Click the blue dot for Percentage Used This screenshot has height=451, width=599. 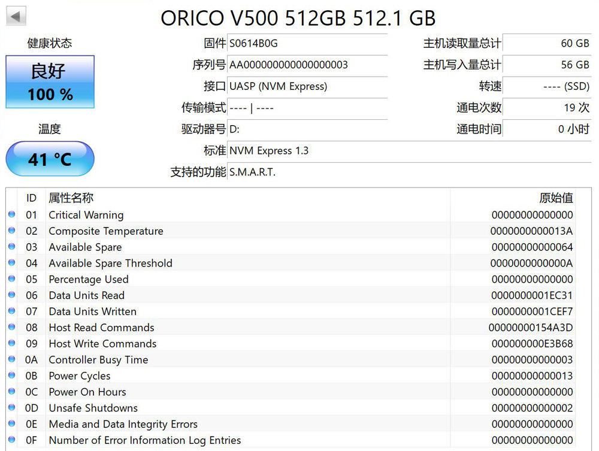pyautogui.click(x=13, y=280)
